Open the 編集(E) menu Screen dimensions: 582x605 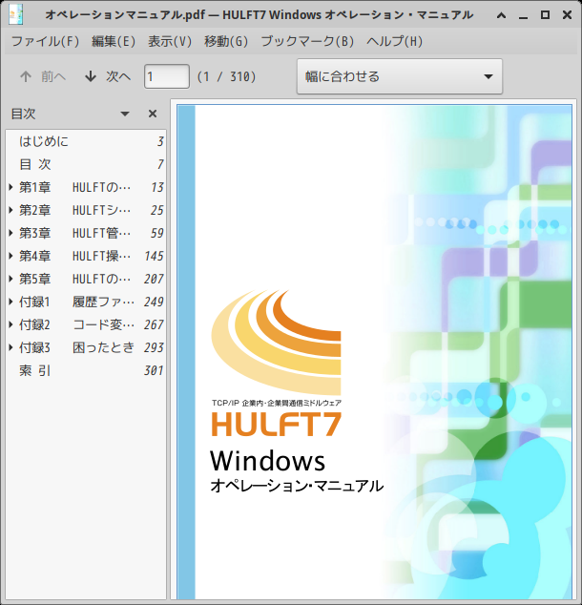[x=114, y=41]
